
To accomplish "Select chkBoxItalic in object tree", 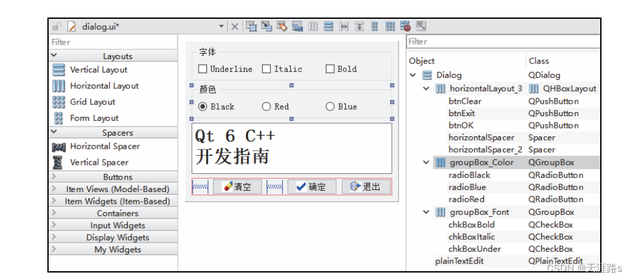I will 472,237.
